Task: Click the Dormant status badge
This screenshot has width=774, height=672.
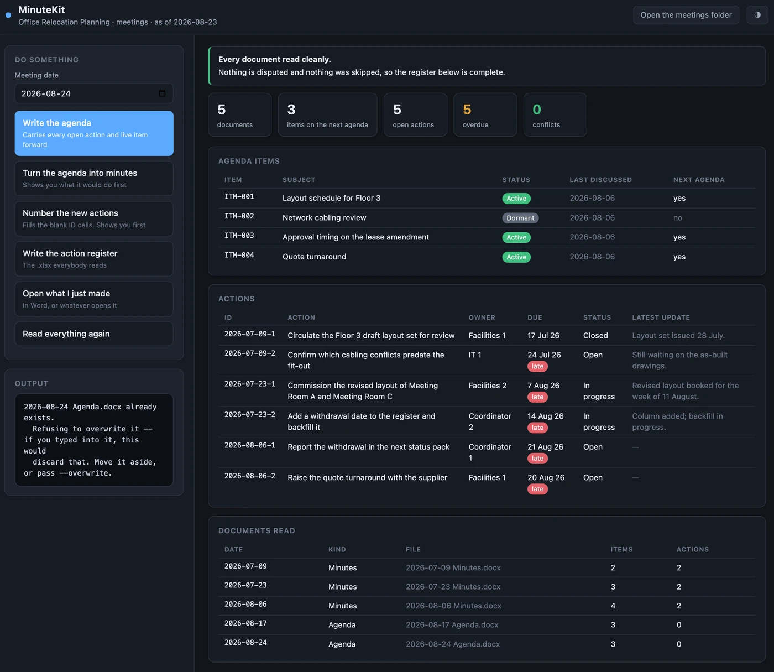Action: click(520, 218)
